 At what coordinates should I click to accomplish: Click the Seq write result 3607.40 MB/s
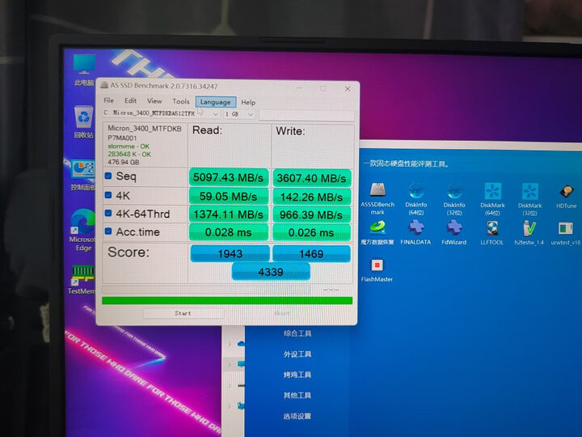[x=311, y=178]
